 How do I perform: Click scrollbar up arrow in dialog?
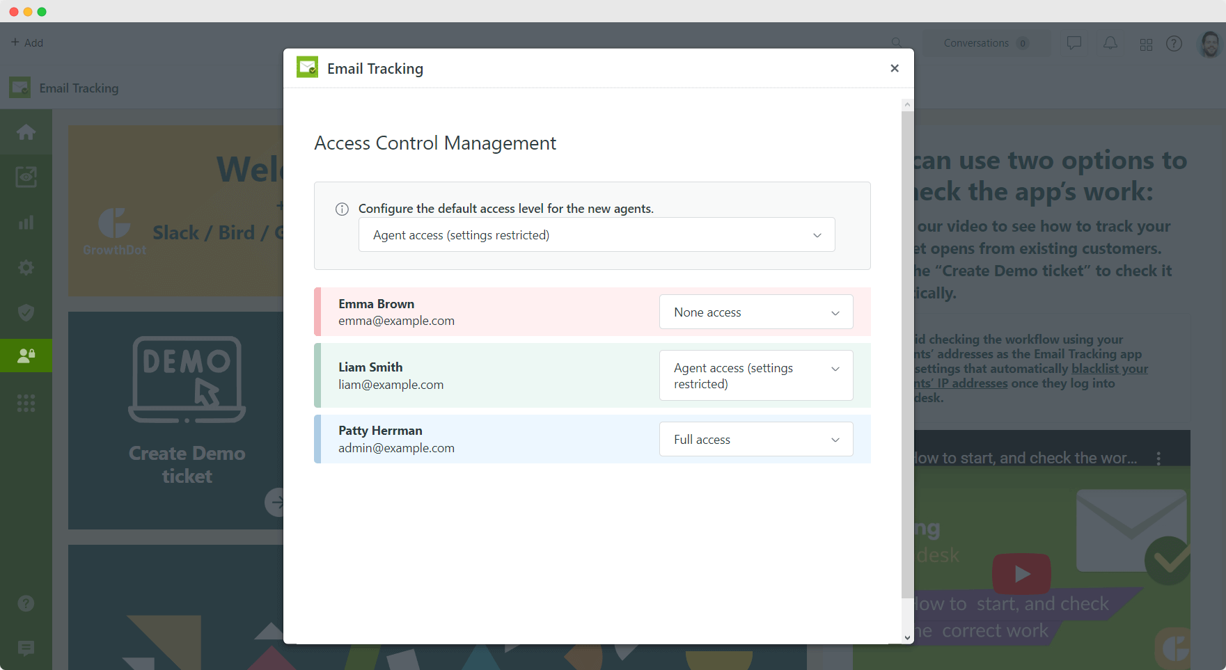click(x=907, y=104)
